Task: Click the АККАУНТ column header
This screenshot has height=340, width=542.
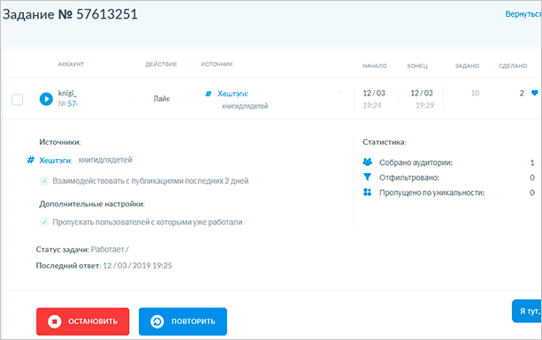Action: click(x=71, y=64)
